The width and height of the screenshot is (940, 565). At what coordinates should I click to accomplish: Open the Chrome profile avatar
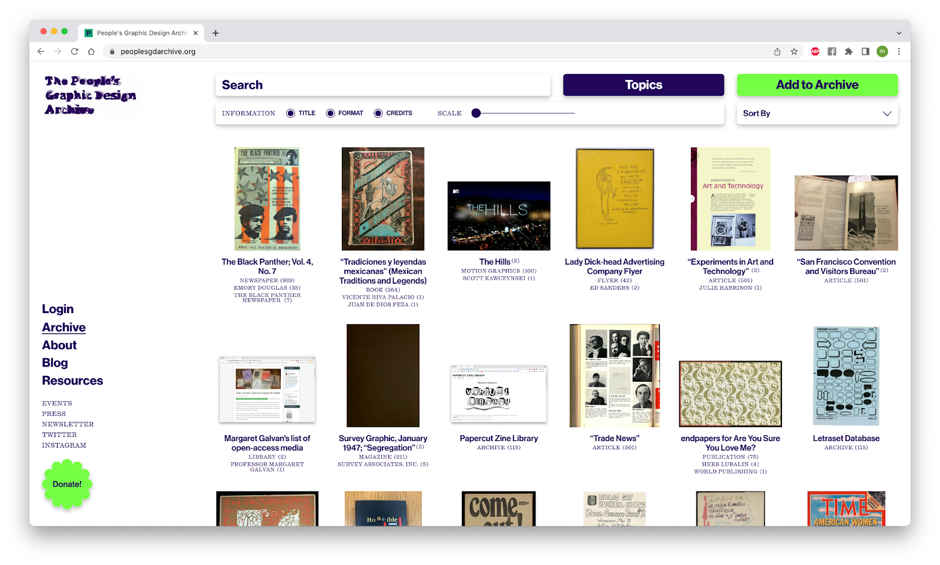click(x=882, y=52)
